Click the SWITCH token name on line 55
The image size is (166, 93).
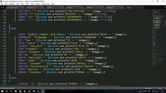click(x=23, y=66)
